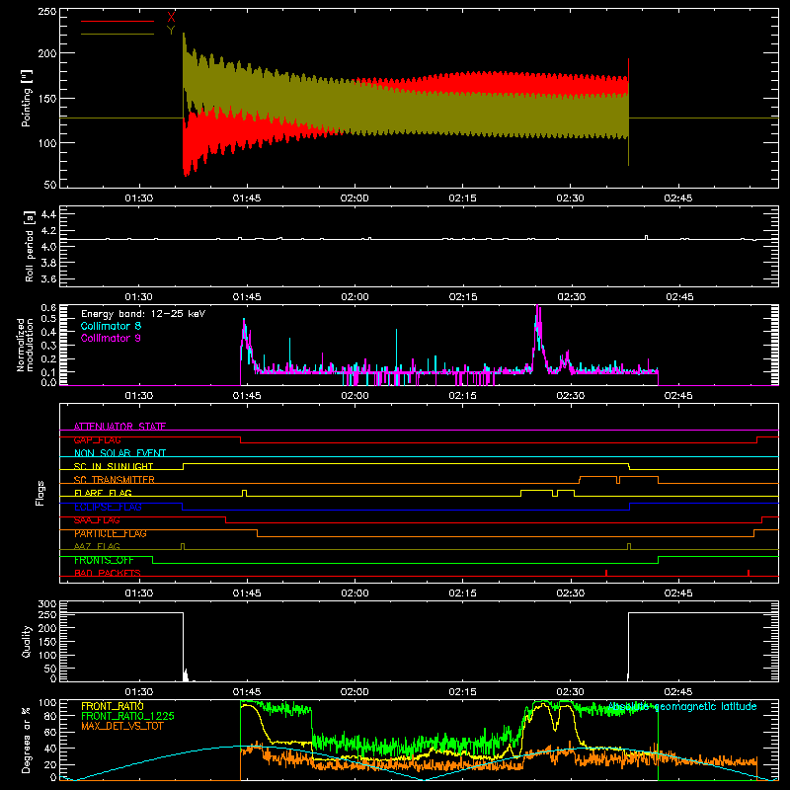Click the 0.6 tick on modulation axis
The height and width of the screenshot is (790, 790).
click(x=48, y=307)
